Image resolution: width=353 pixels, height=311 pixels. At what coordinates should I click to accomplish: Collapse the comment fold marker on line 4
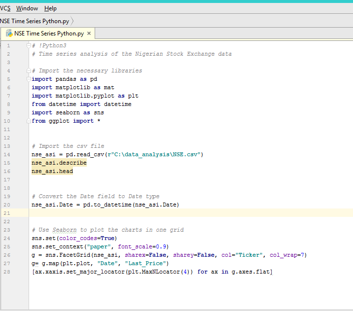coord(29,70)
